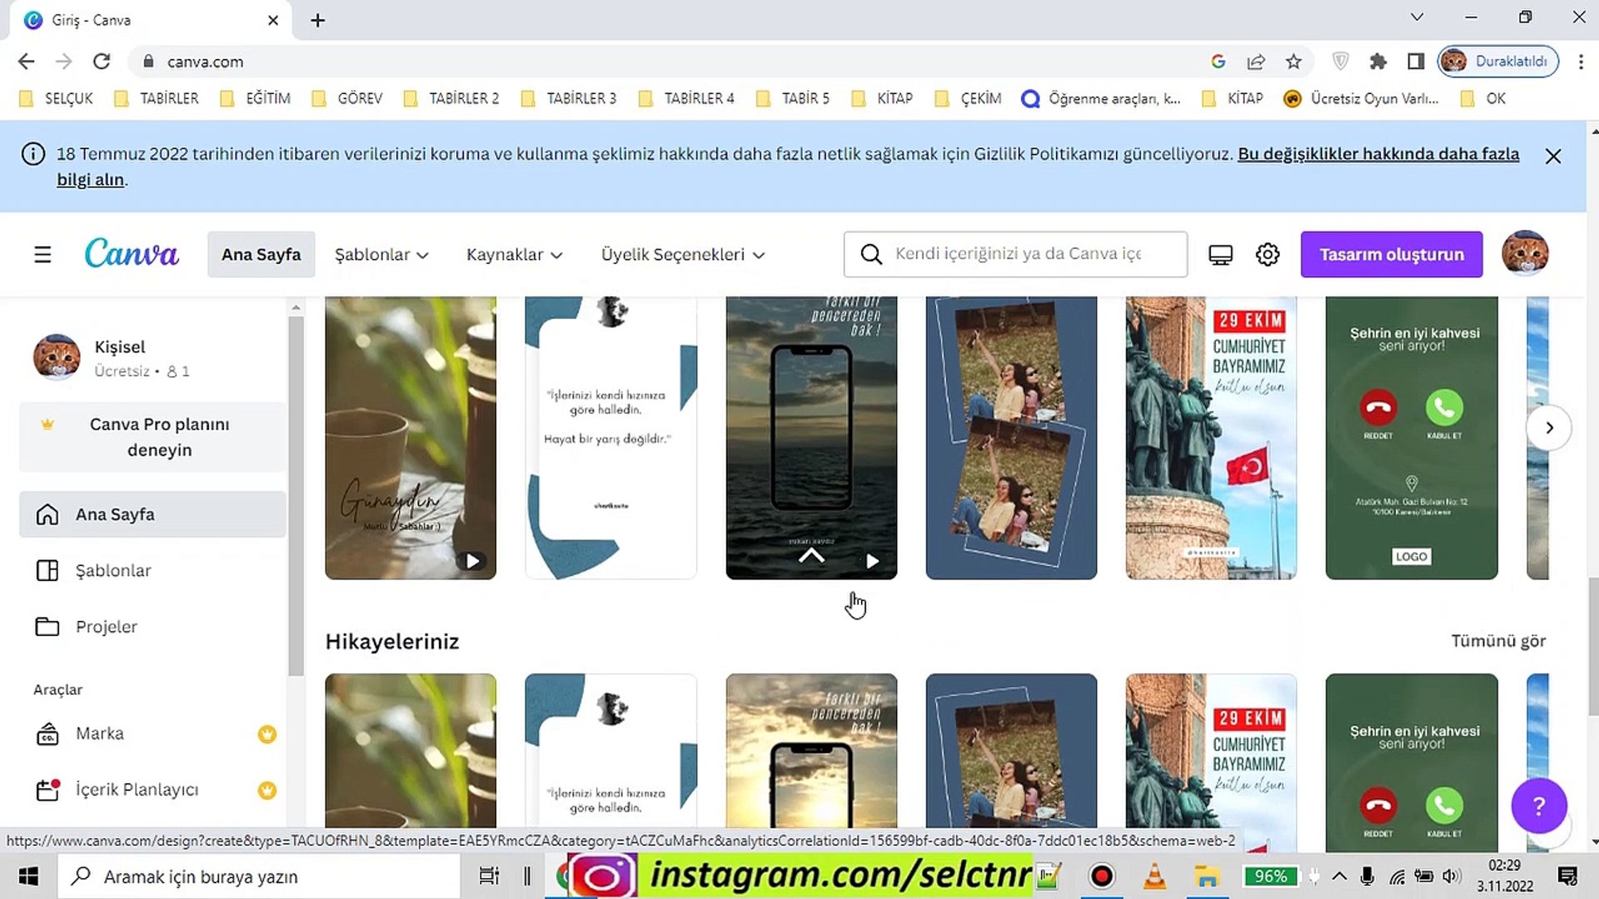Click the desktop app monitor icon
1599x899 pixels.
coord(1220,255)
